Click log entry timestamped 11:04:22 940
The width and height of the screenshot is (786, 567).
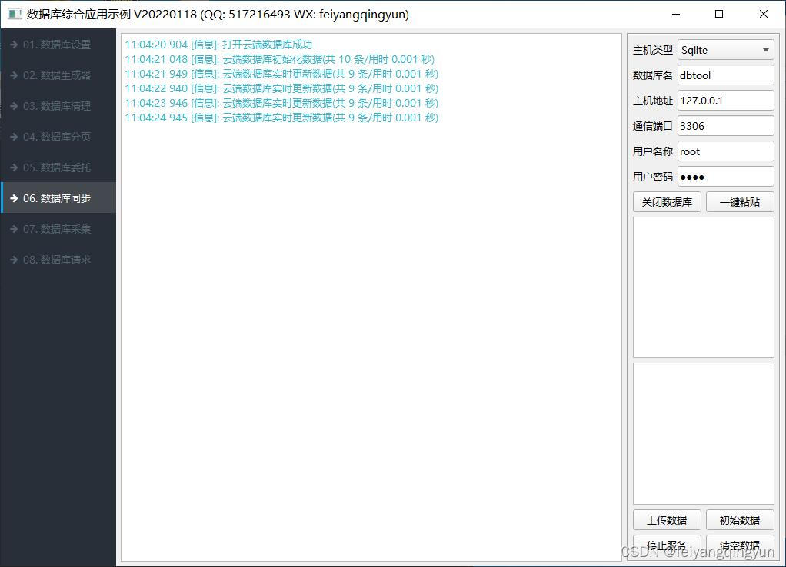click(281, 88)
